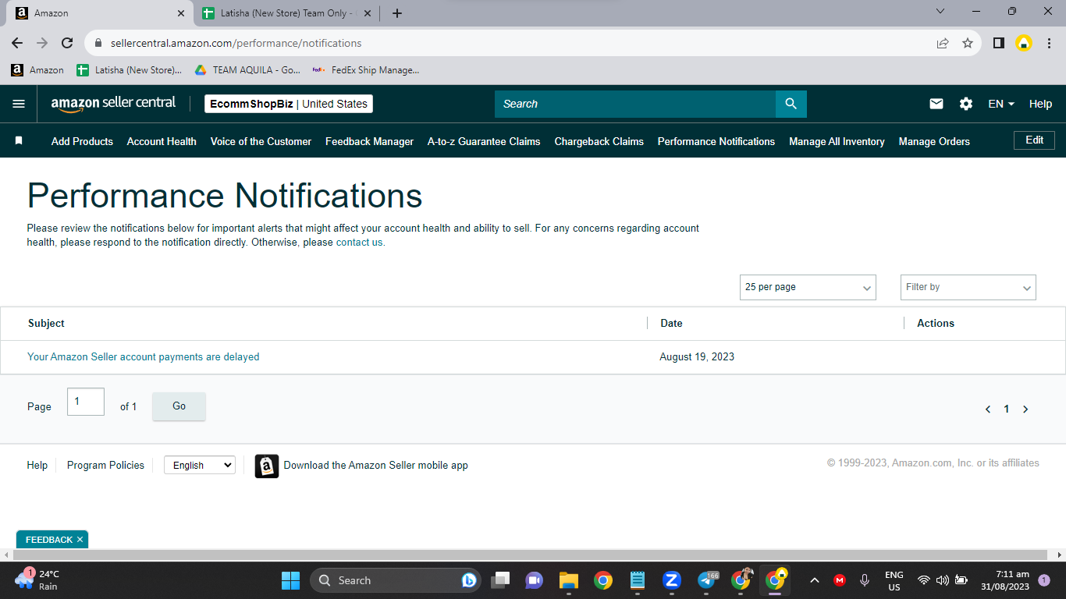
Task: Open the Chrome three-dot menu
Action: click(1049, 44)
